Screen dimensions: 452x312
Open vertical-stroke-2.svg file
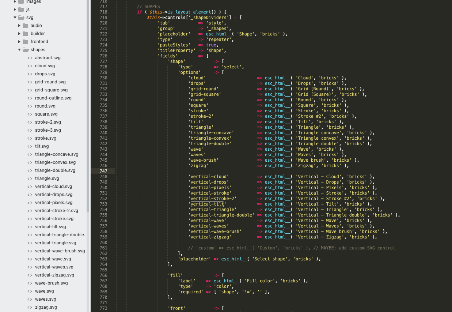(57, 211)
